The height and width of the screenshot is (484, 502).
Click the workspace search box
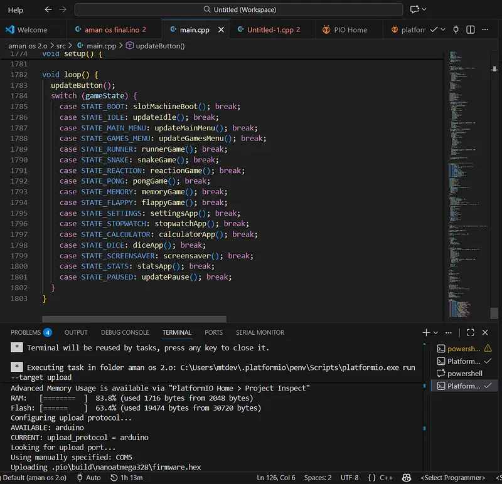(238, 9)
